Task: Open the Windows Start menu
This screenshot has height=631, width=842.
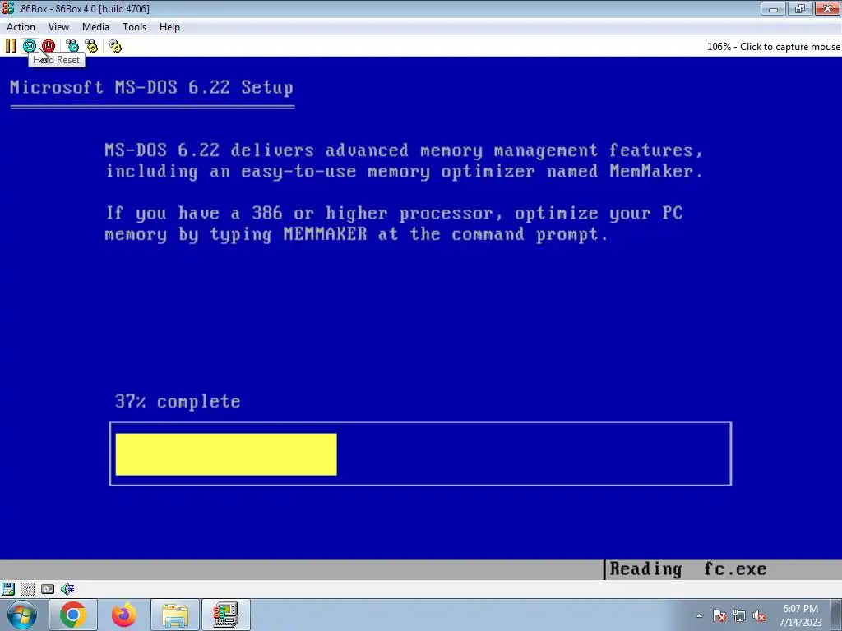Action: click(22, 615)
